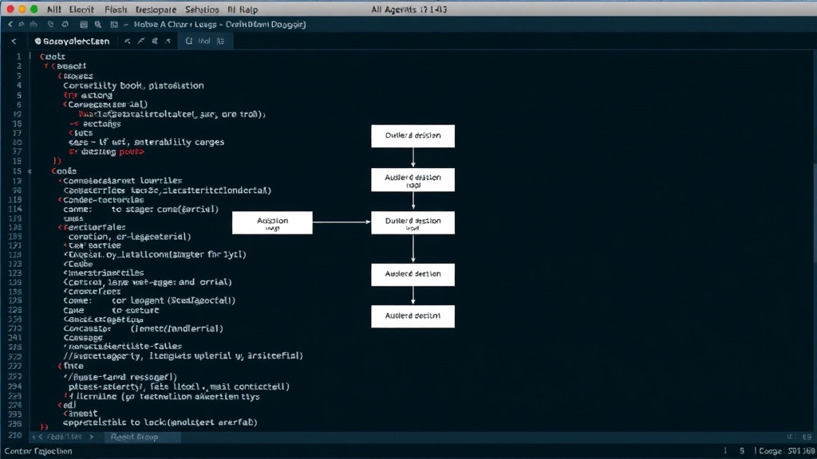The height and width of the screenshot is (459, 817).
Task: Click the double-left chevron in the bottom bar
Action: coord(37,437)
